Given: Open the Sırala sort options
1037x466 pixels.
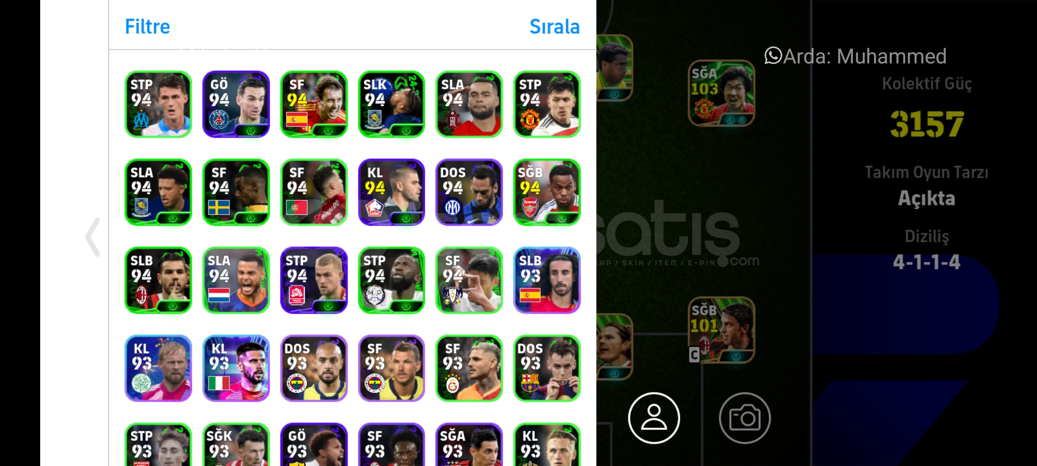Looking at the screenshot, I should [554, 26].
